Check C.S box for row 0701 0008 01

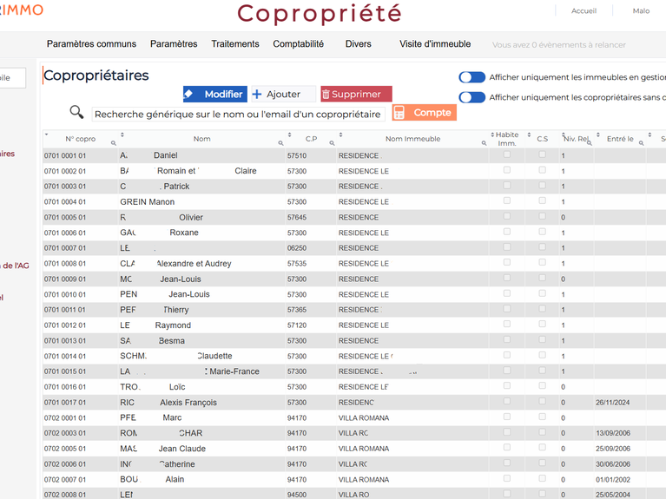[542, 262]
